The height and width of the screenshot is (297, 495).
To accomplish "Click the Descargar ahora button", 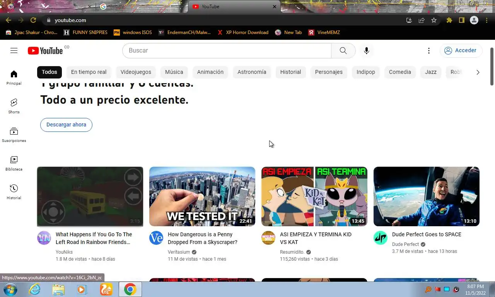I will pos(66,125).
